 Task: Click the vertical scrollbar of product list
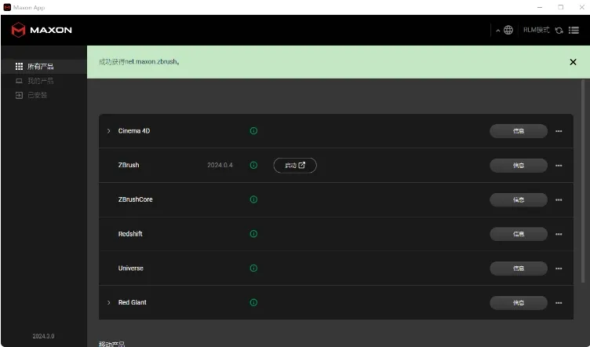click(x=583, y=181)
